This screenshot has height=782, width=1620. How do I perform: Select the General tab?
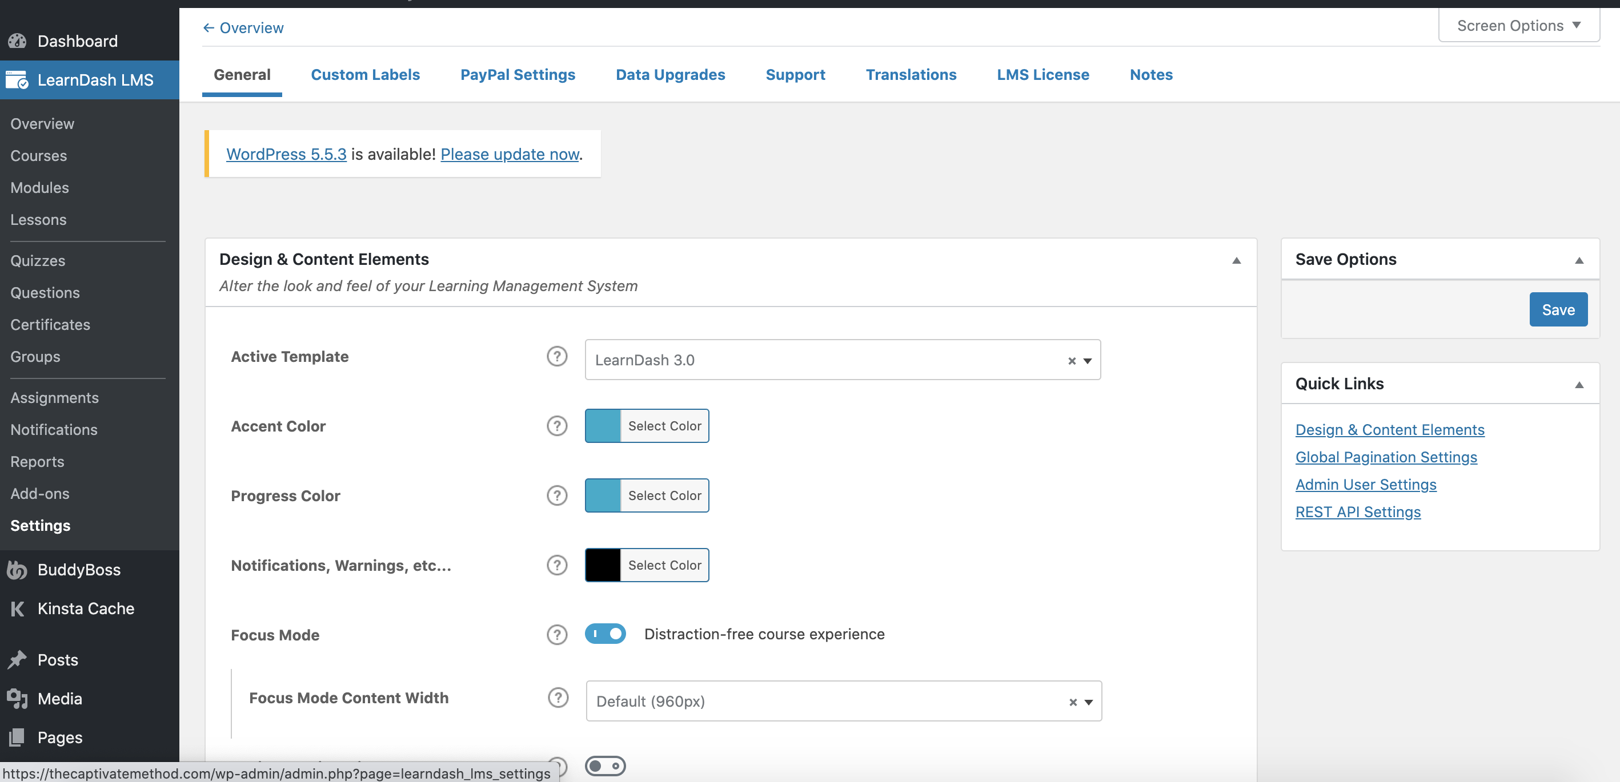pos(242,74)
